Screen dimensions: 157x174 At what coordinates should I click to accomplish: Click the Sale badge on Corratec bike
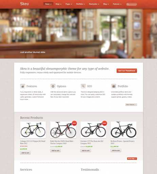pyautogui.click(x=104, y=123)
